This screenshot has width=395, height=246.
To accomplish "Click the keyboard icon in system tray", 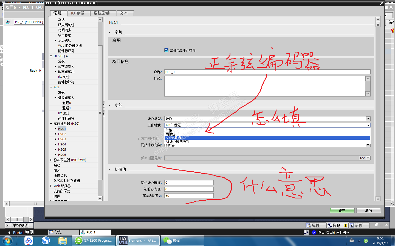I will pos(352,241).
